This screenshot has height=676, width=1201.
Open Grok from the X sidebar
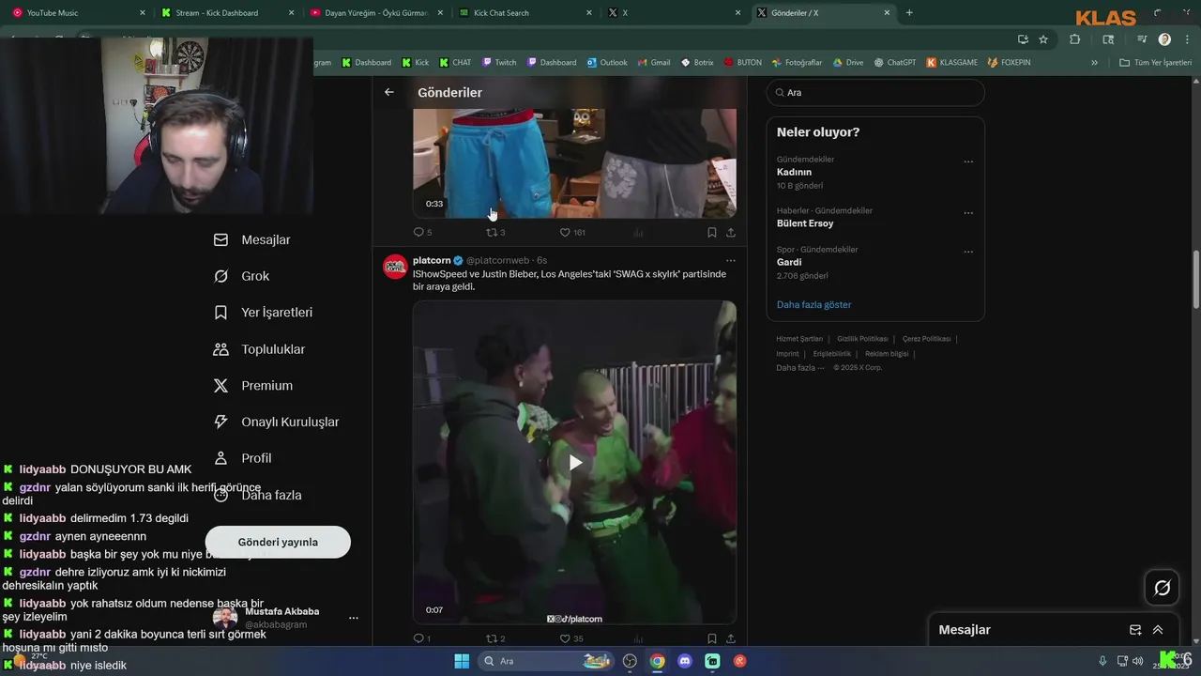(241, 276)
